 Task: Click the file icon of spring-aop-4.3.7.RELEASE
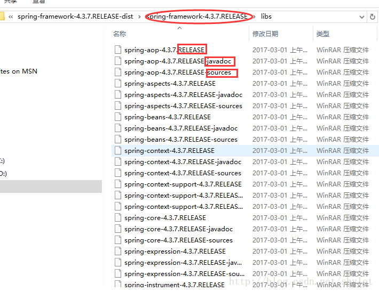click(x=118, y=50)
